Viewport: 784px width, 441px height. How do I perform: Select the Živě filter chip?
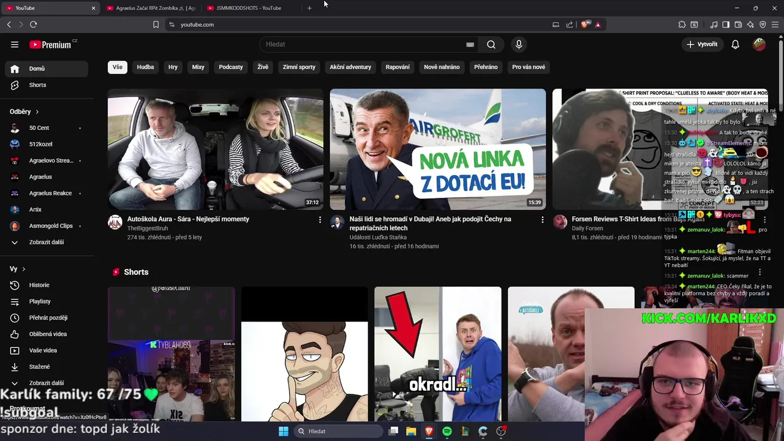[x=263, y=67]
